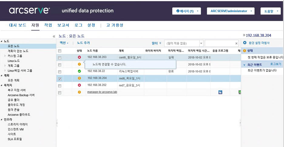Click the 노드 추가 button

point(83,43)
